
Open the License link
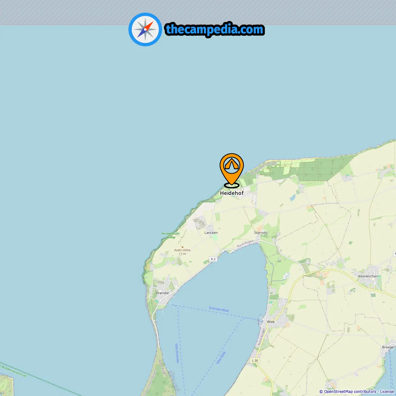[x=387, y=391]
